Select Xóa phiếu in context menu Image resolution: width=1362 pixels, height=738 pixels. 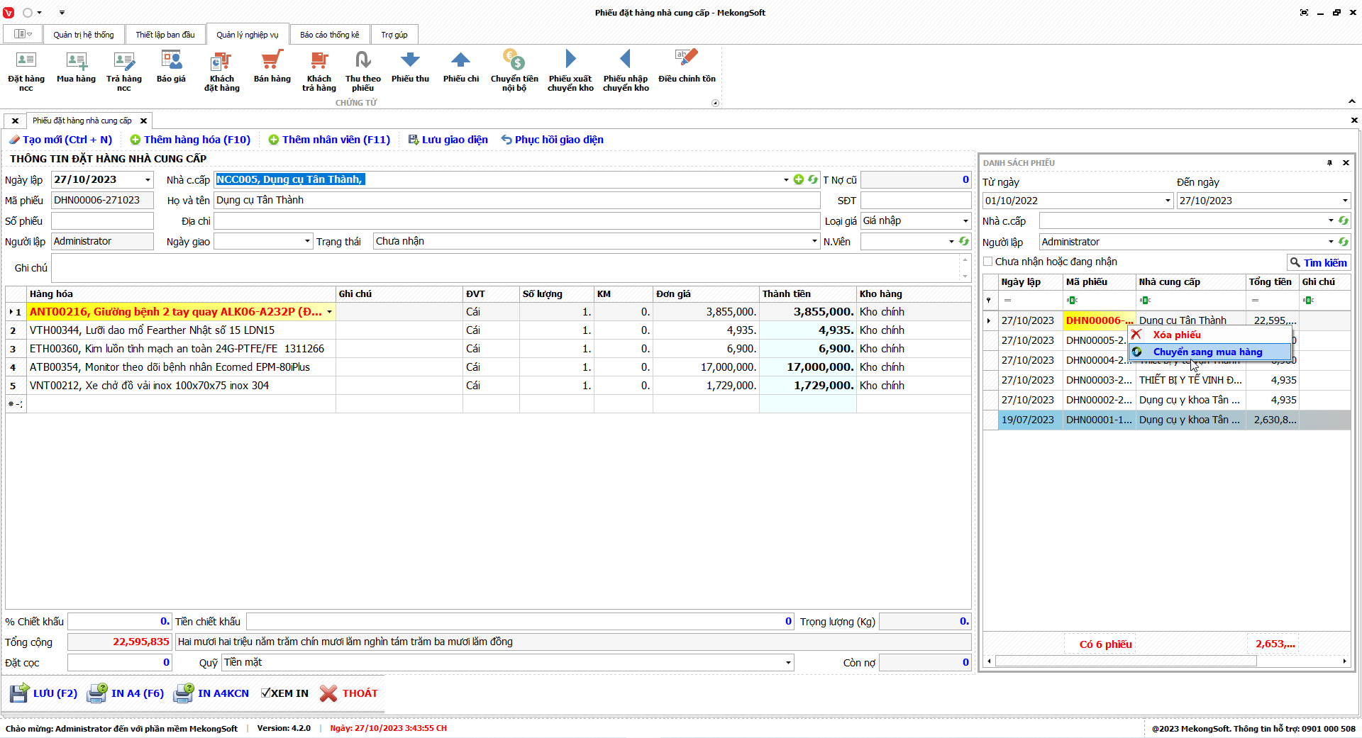[x=1176, y=335]
